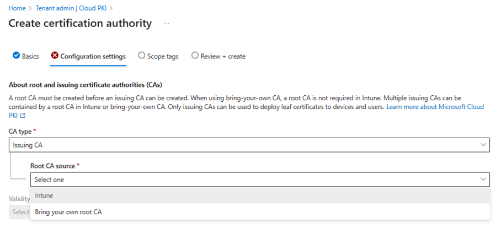Go to the Review + create tab

218,56
